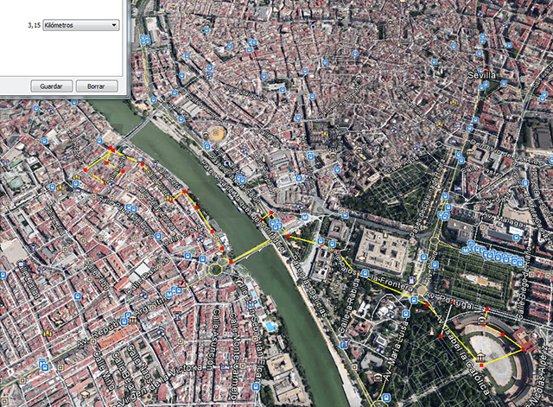
Task: Click the blue icon right of the ruler dialog
Action: pyautogui.click(x=144, y=39)
